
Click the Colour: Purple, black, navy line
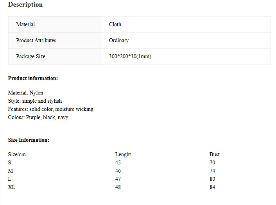[38, 117]
